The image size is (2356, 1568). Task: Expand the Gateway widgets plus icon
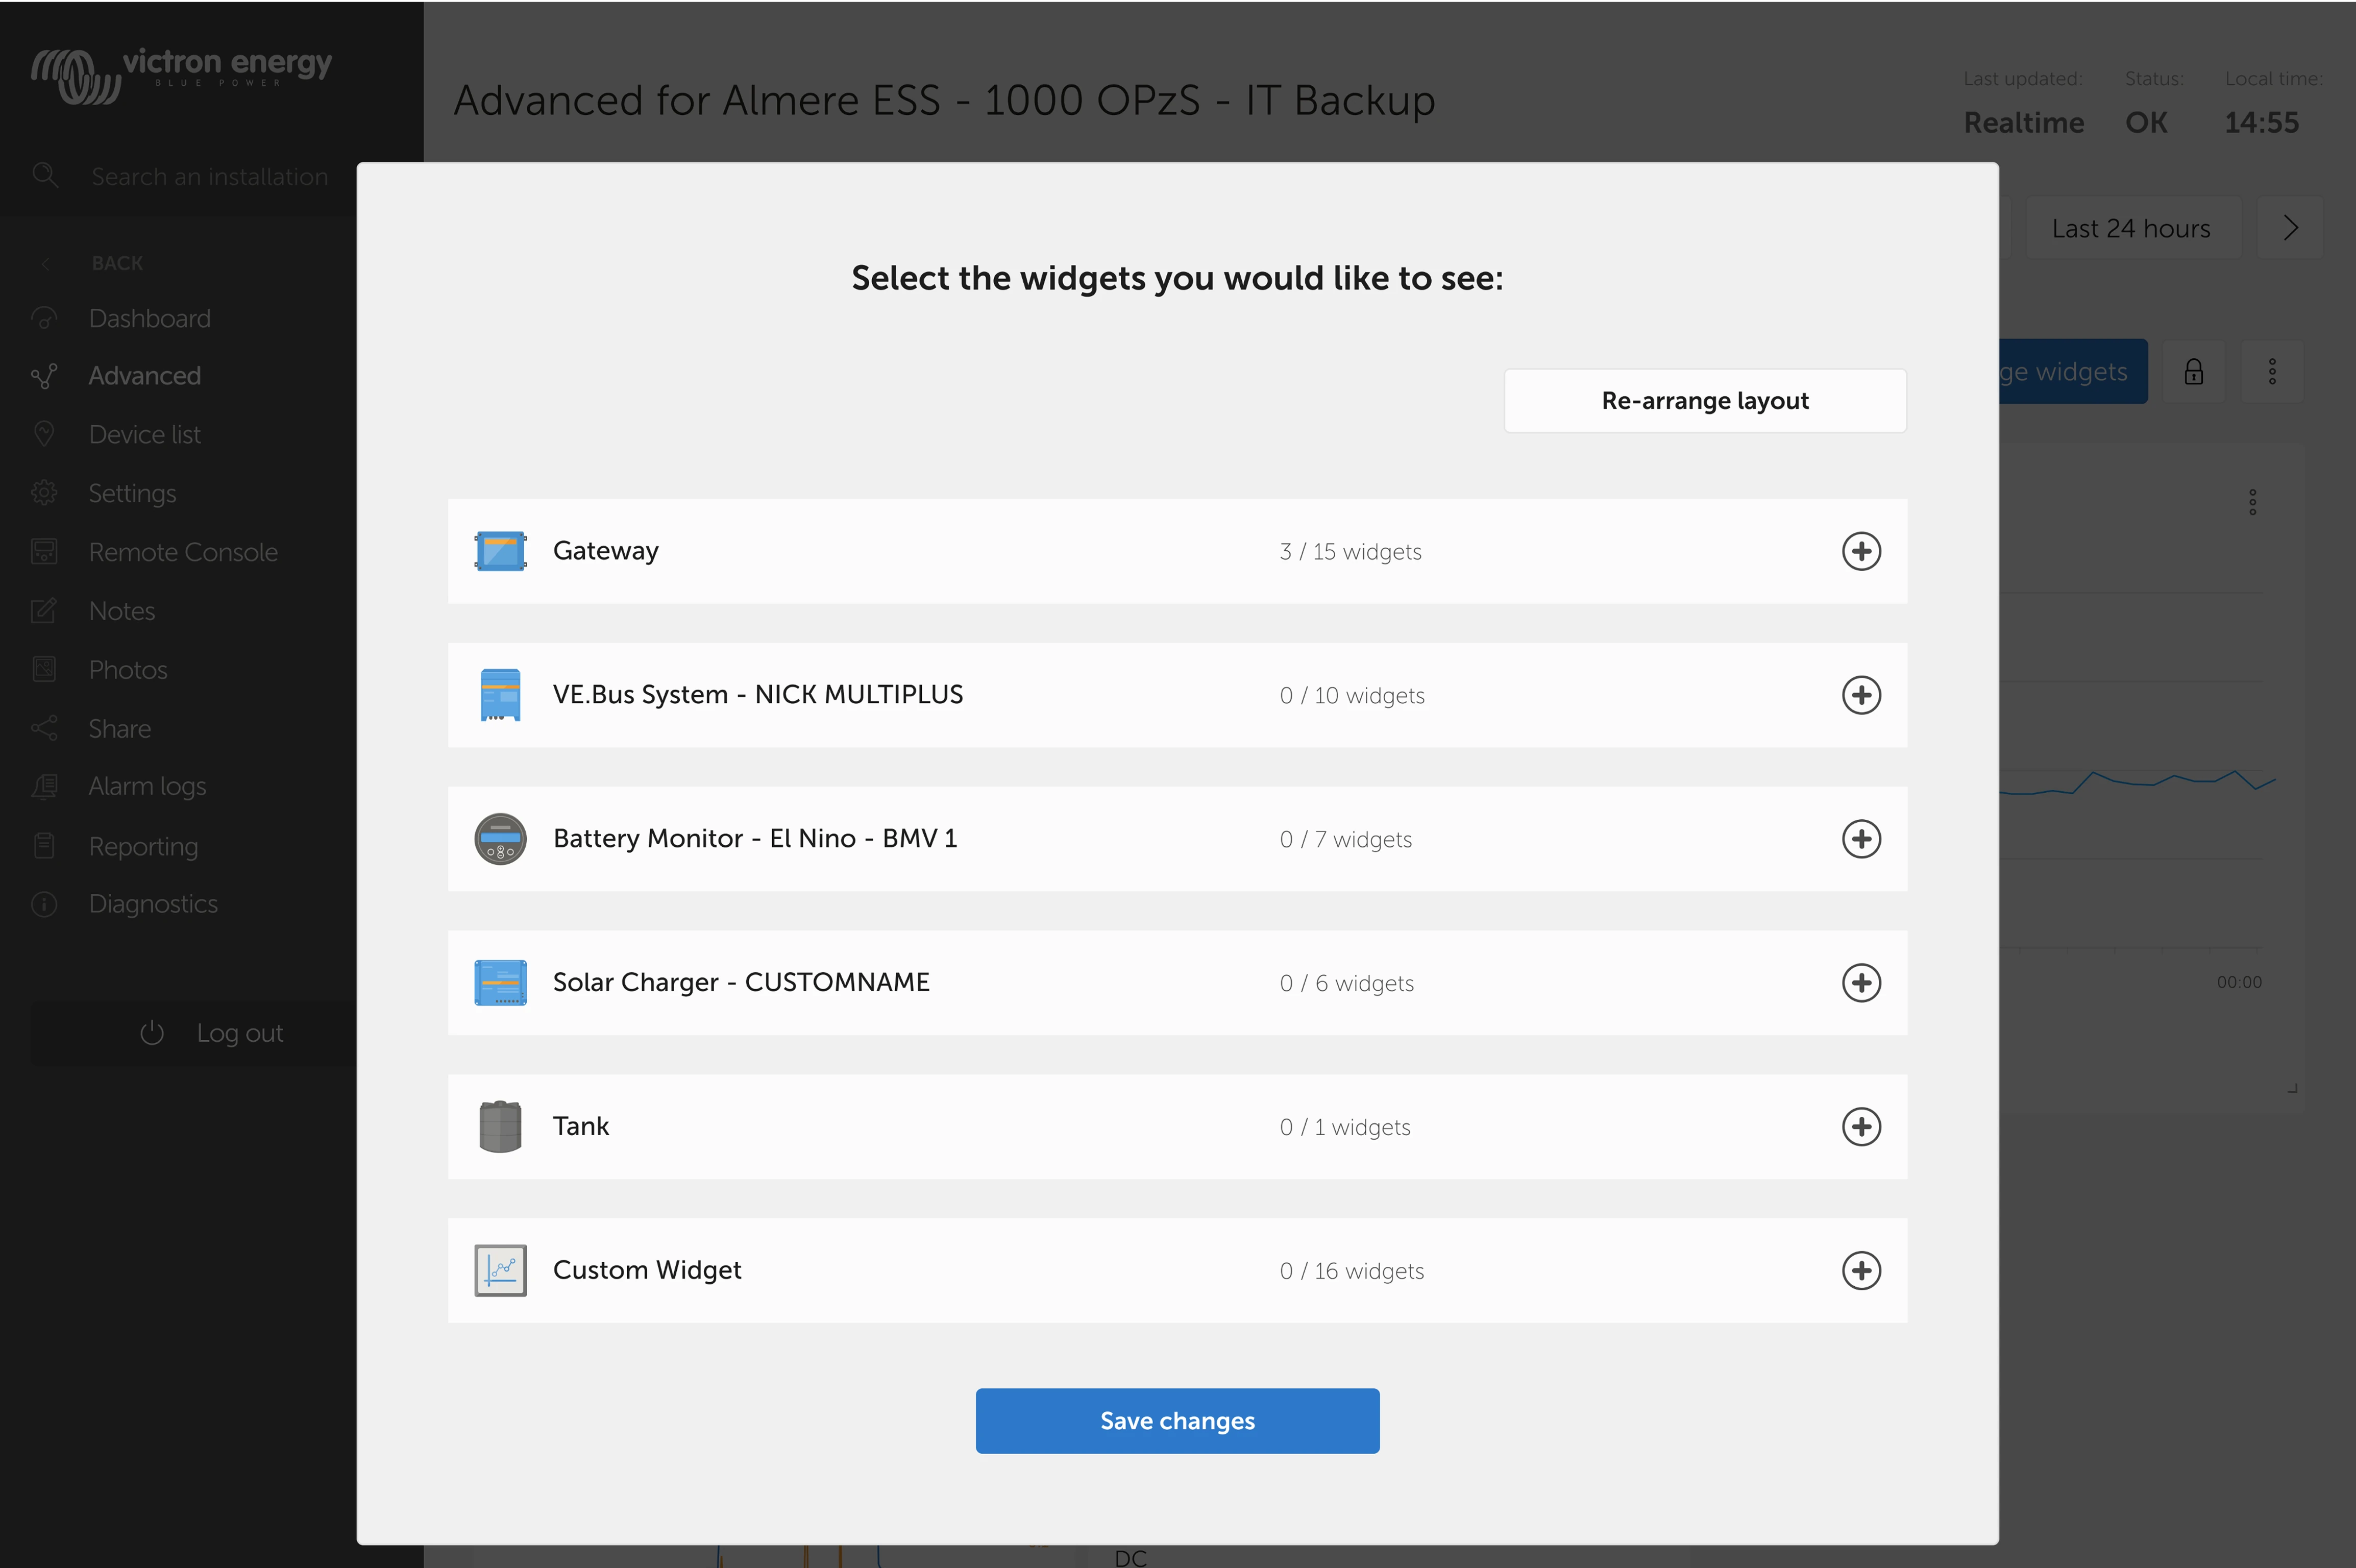tap(1861, 551)
